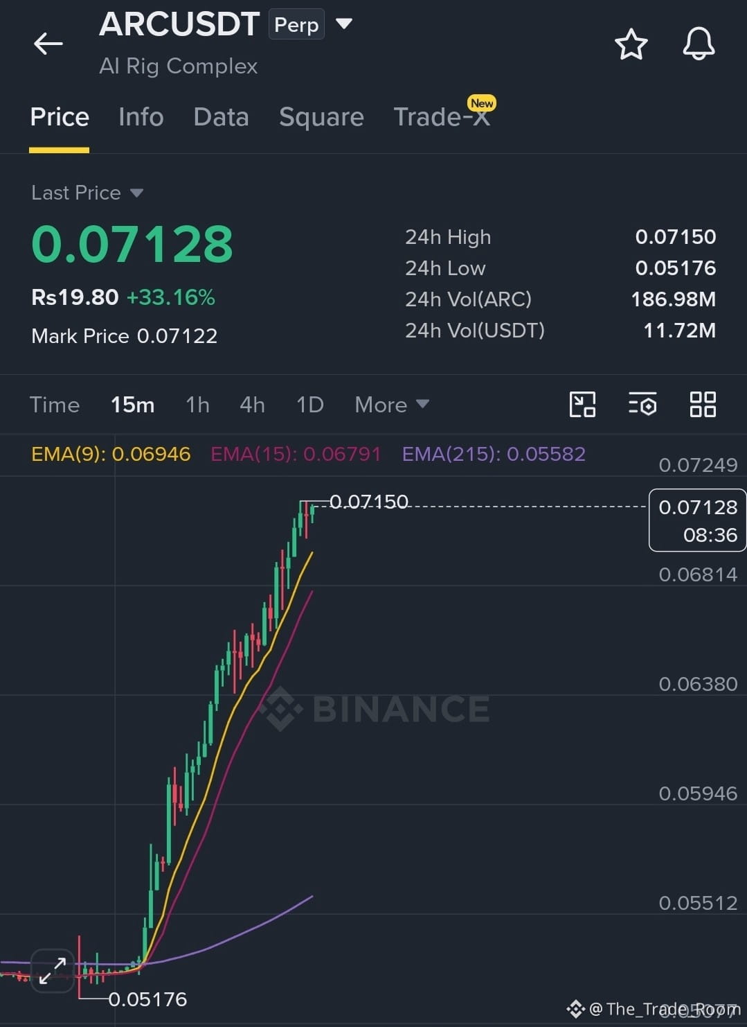The width and height of the screenshot is (747, 1027).
Task: Tap the Rs19.80 converted price
Action: tap(75, 297)
